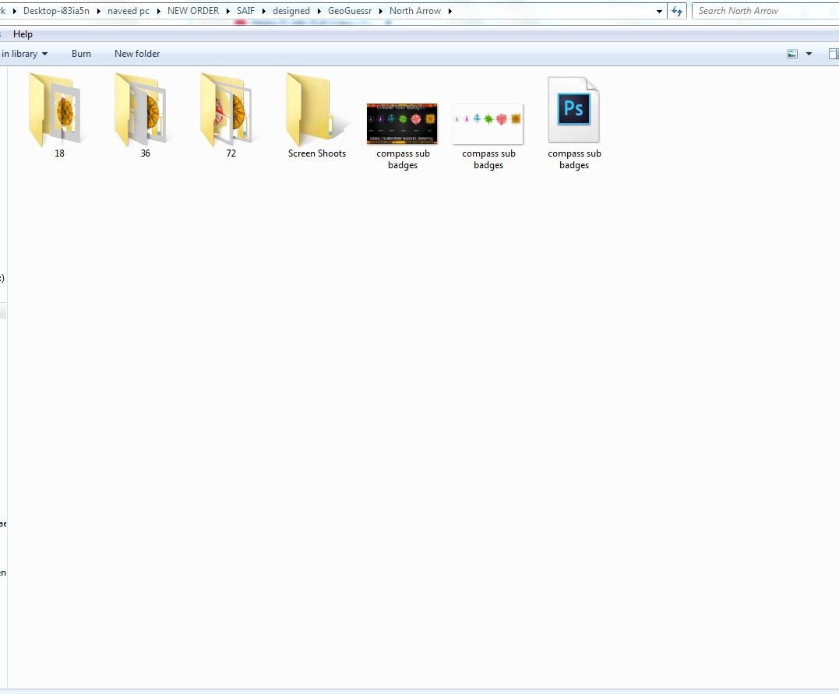
Task: Open the Help menu
Action: point(23,34)
